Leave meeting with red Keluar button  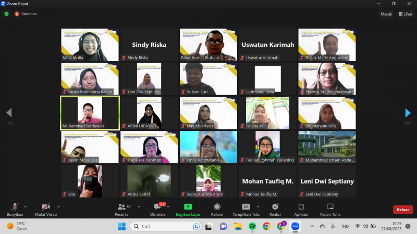(x=402, y=210)
